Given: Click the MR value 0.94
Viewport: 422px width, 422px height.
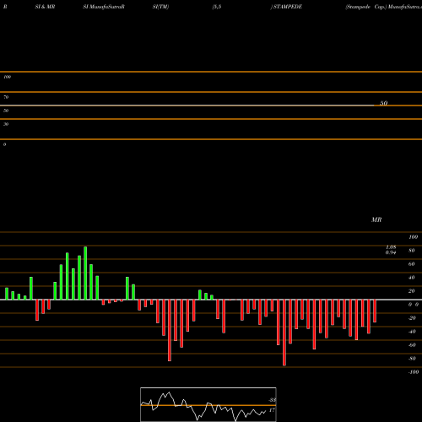Looking at the screenshot, I should coord(391,252).
